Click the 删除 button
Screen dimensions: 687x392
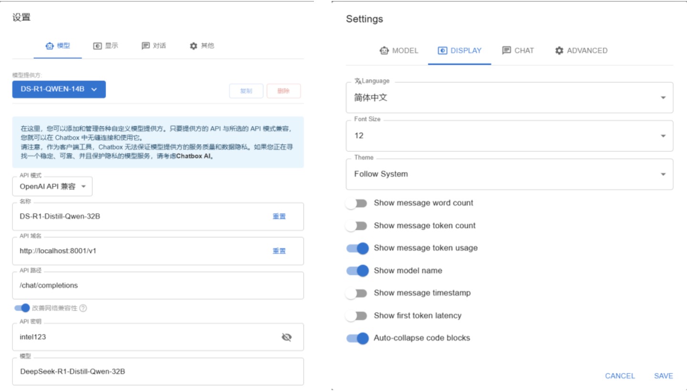click(x=283, y=91)
